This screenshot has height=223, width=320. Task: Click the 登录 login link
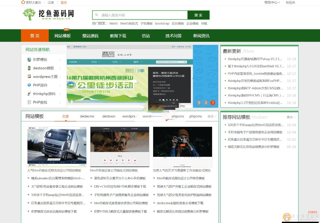pyautogui.click(x=63, y=3)
